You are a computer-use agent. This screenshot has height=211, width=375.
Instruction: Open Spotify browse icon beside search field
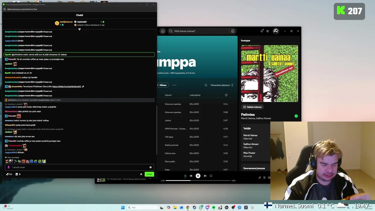tap(233, 31)
